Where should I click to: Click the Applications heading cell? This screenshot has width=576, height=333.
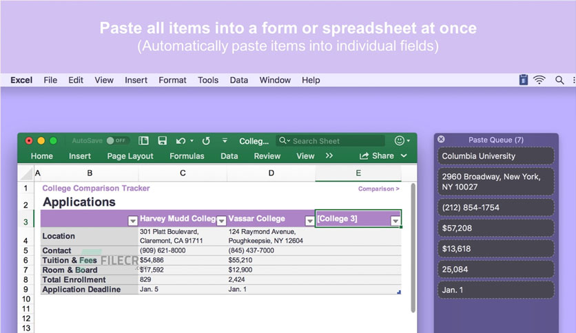[x=79, y=202]
